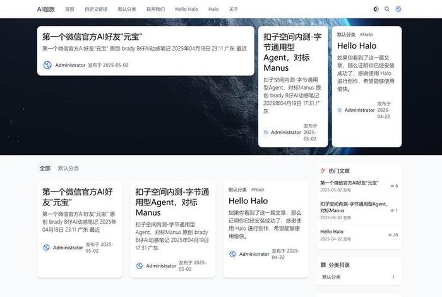
Task: Open the 关于 menu item
Action: (x=234, y=9)
